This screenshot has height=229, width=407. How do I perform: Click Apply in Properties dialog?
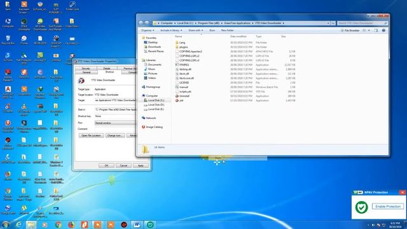click(141, 165)
